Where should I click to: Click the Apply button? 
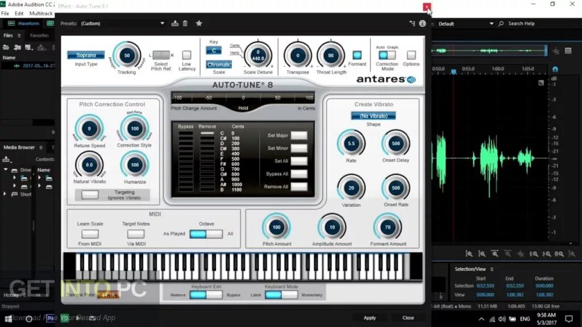370,318
